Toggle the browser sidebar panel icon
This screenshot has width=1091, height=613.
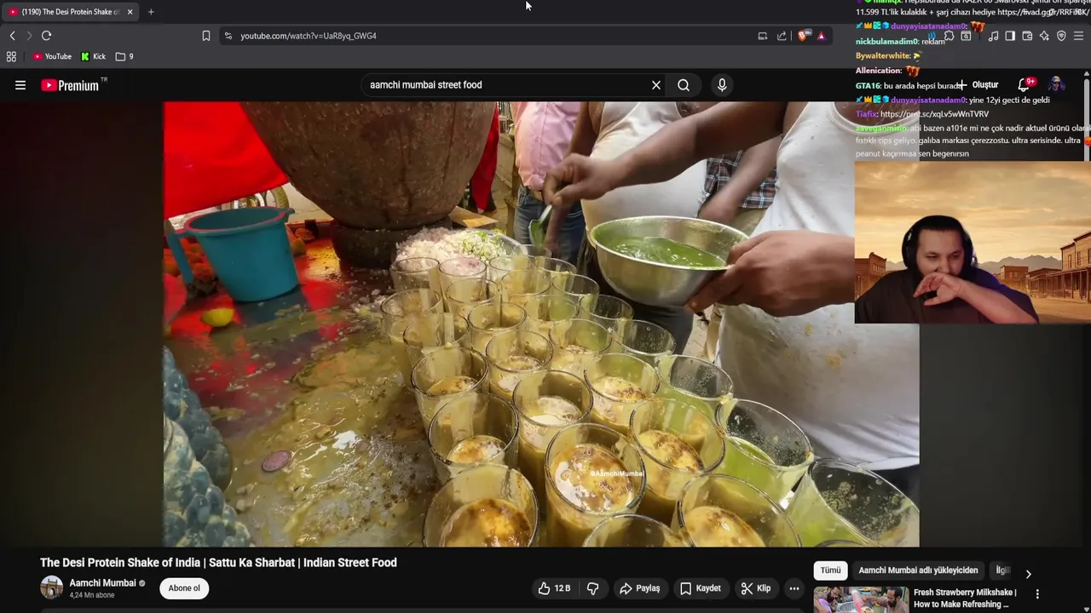pos(1010,36)
